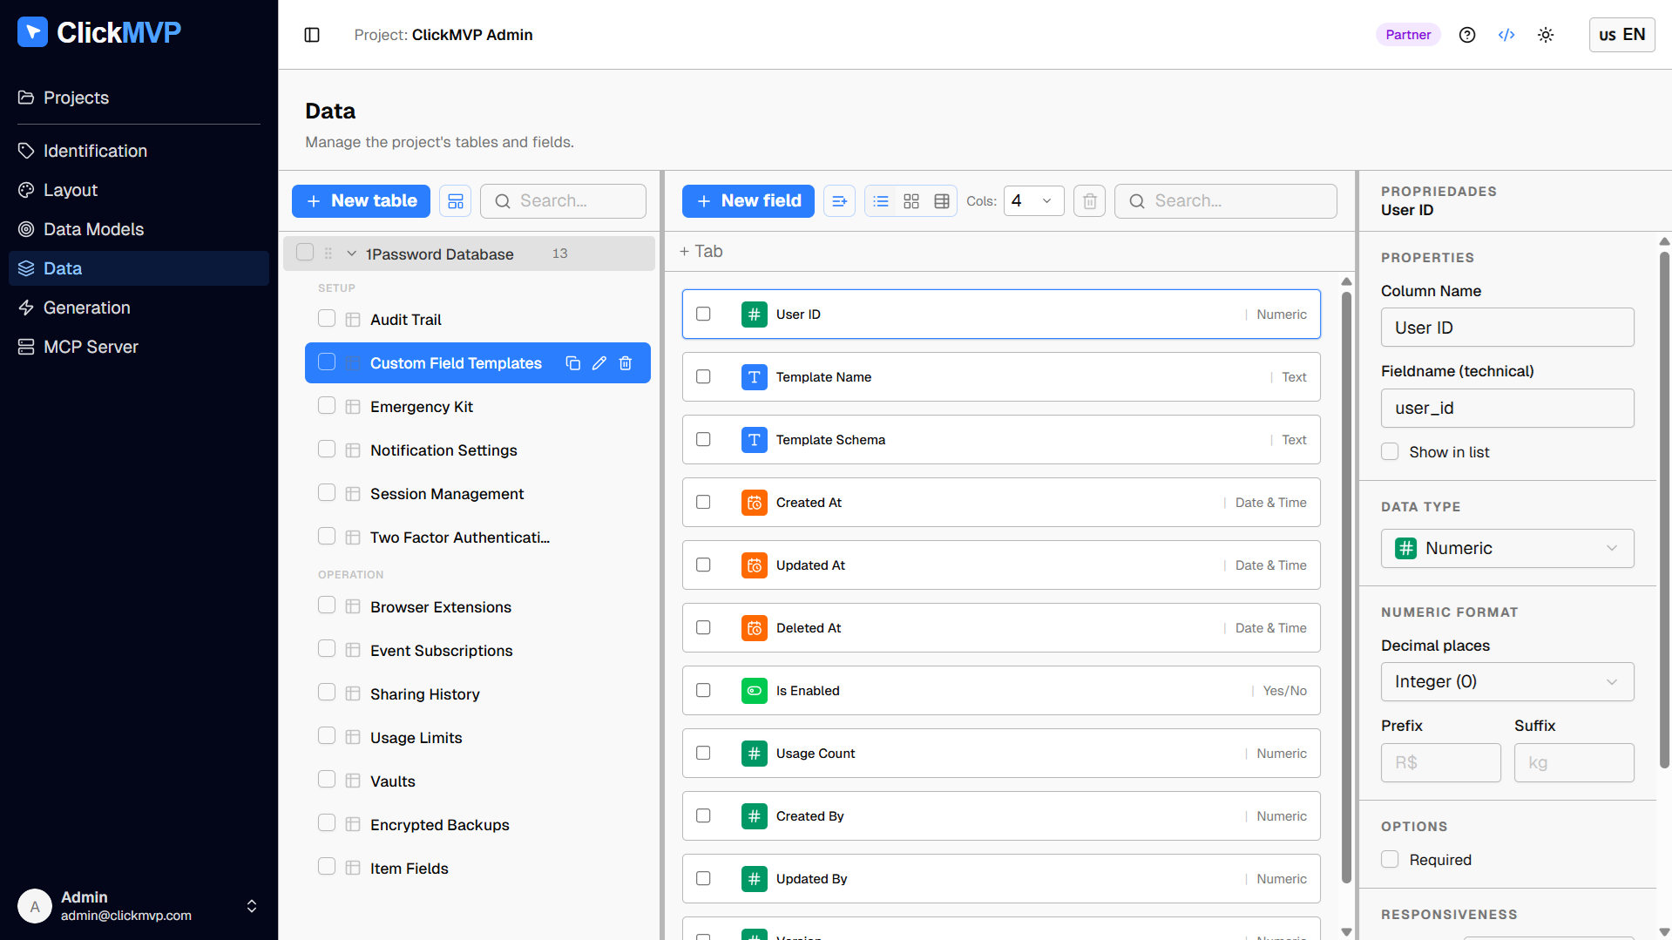The image size is (1672, 940).
Task: Check the 1Password Database checkbox
Action: coord(305,253)
